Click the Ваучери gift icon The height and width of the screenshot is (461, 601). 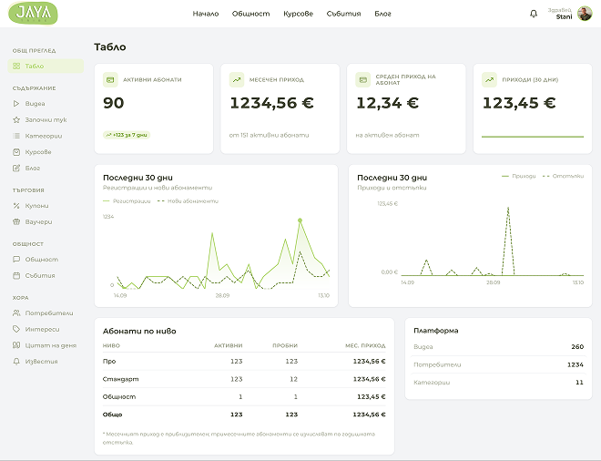coord(16,221)
